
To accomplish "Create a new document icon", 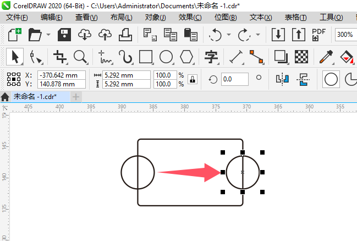I will click(x=14, y=35).
